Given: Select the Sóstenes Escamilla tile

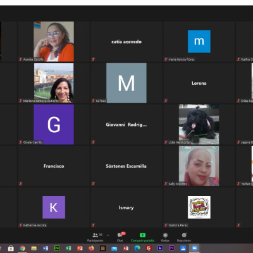Looking at the screenshot, I should pyautogui.click(x=126, y=166).
